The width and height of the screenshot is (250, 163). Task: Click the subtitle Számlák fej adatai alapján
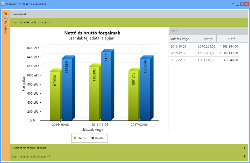(91, 38)
